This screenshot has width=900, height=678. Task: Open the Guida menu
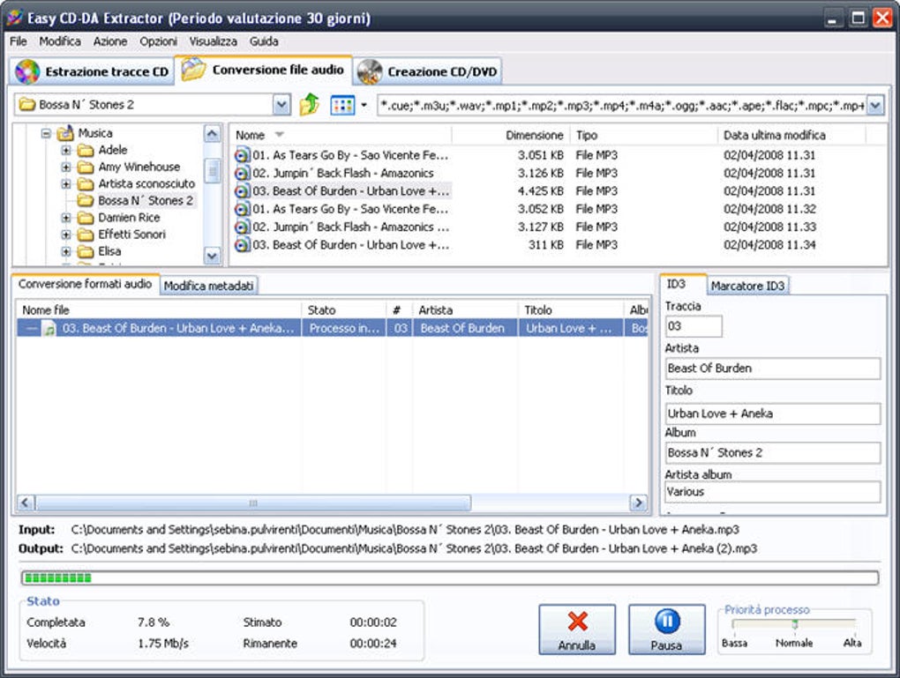tap(264, 41)
